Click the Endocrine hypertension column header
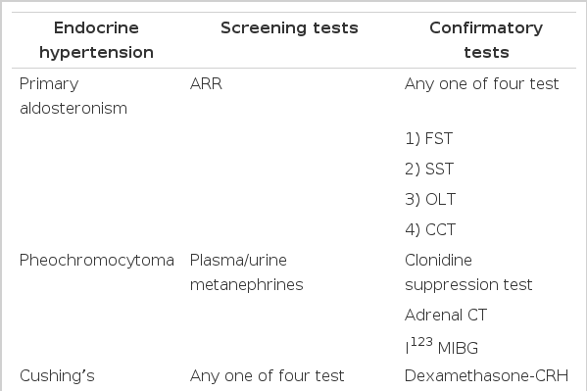The width and height of the screenshot is (587, 391). 96,40
